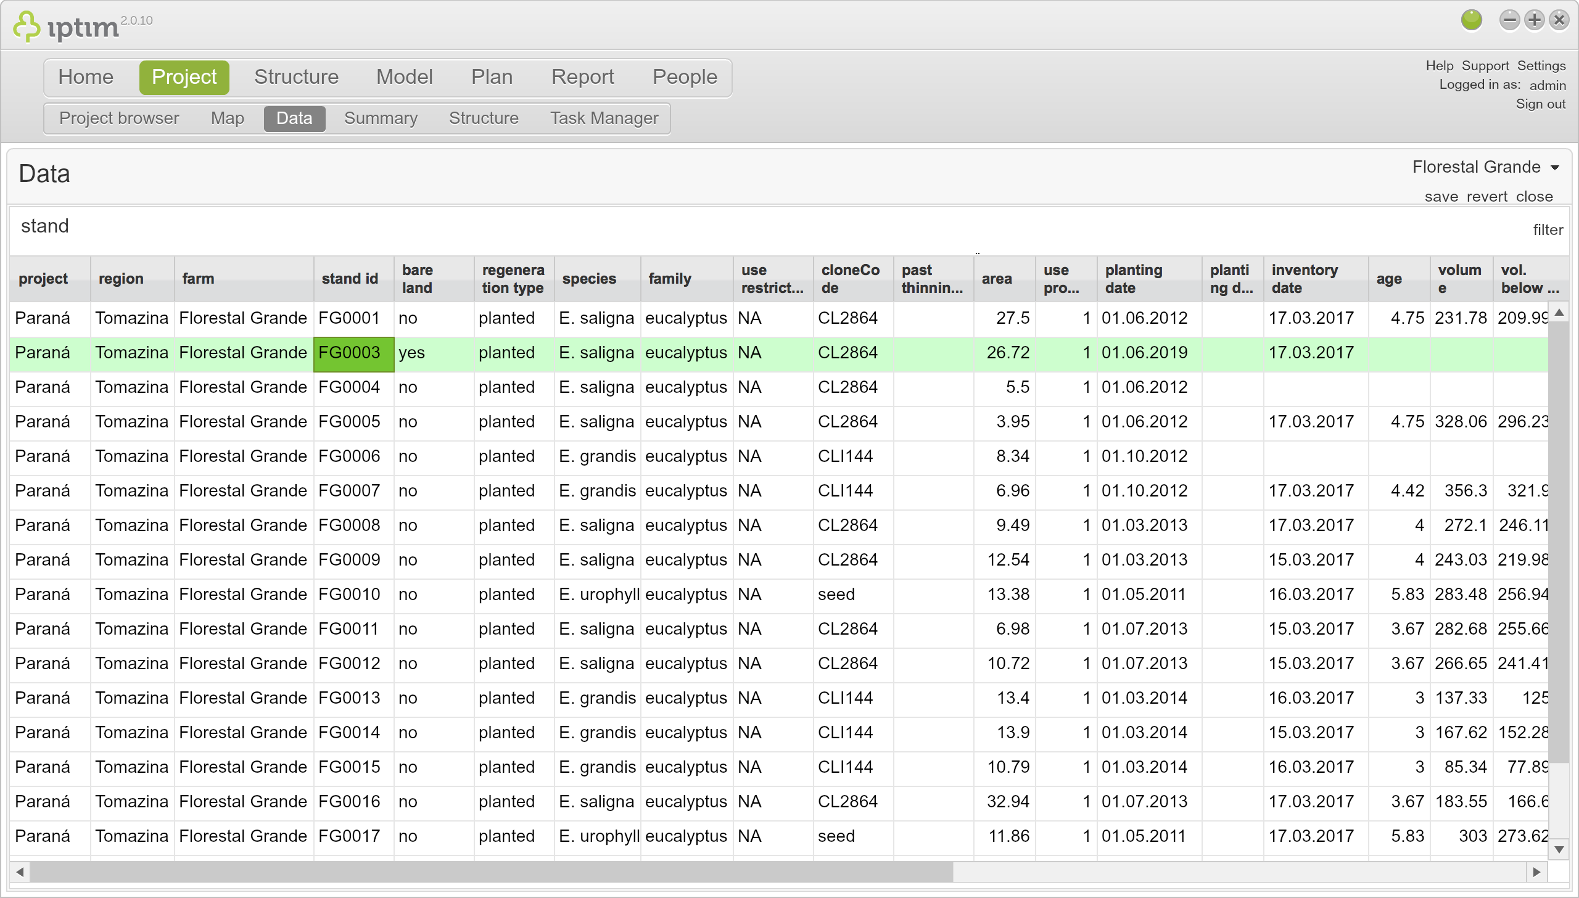This screenshot has height=898, width=1579.
Task: Open the Floresta Grande project dropdown
Action: (1486, 167)
